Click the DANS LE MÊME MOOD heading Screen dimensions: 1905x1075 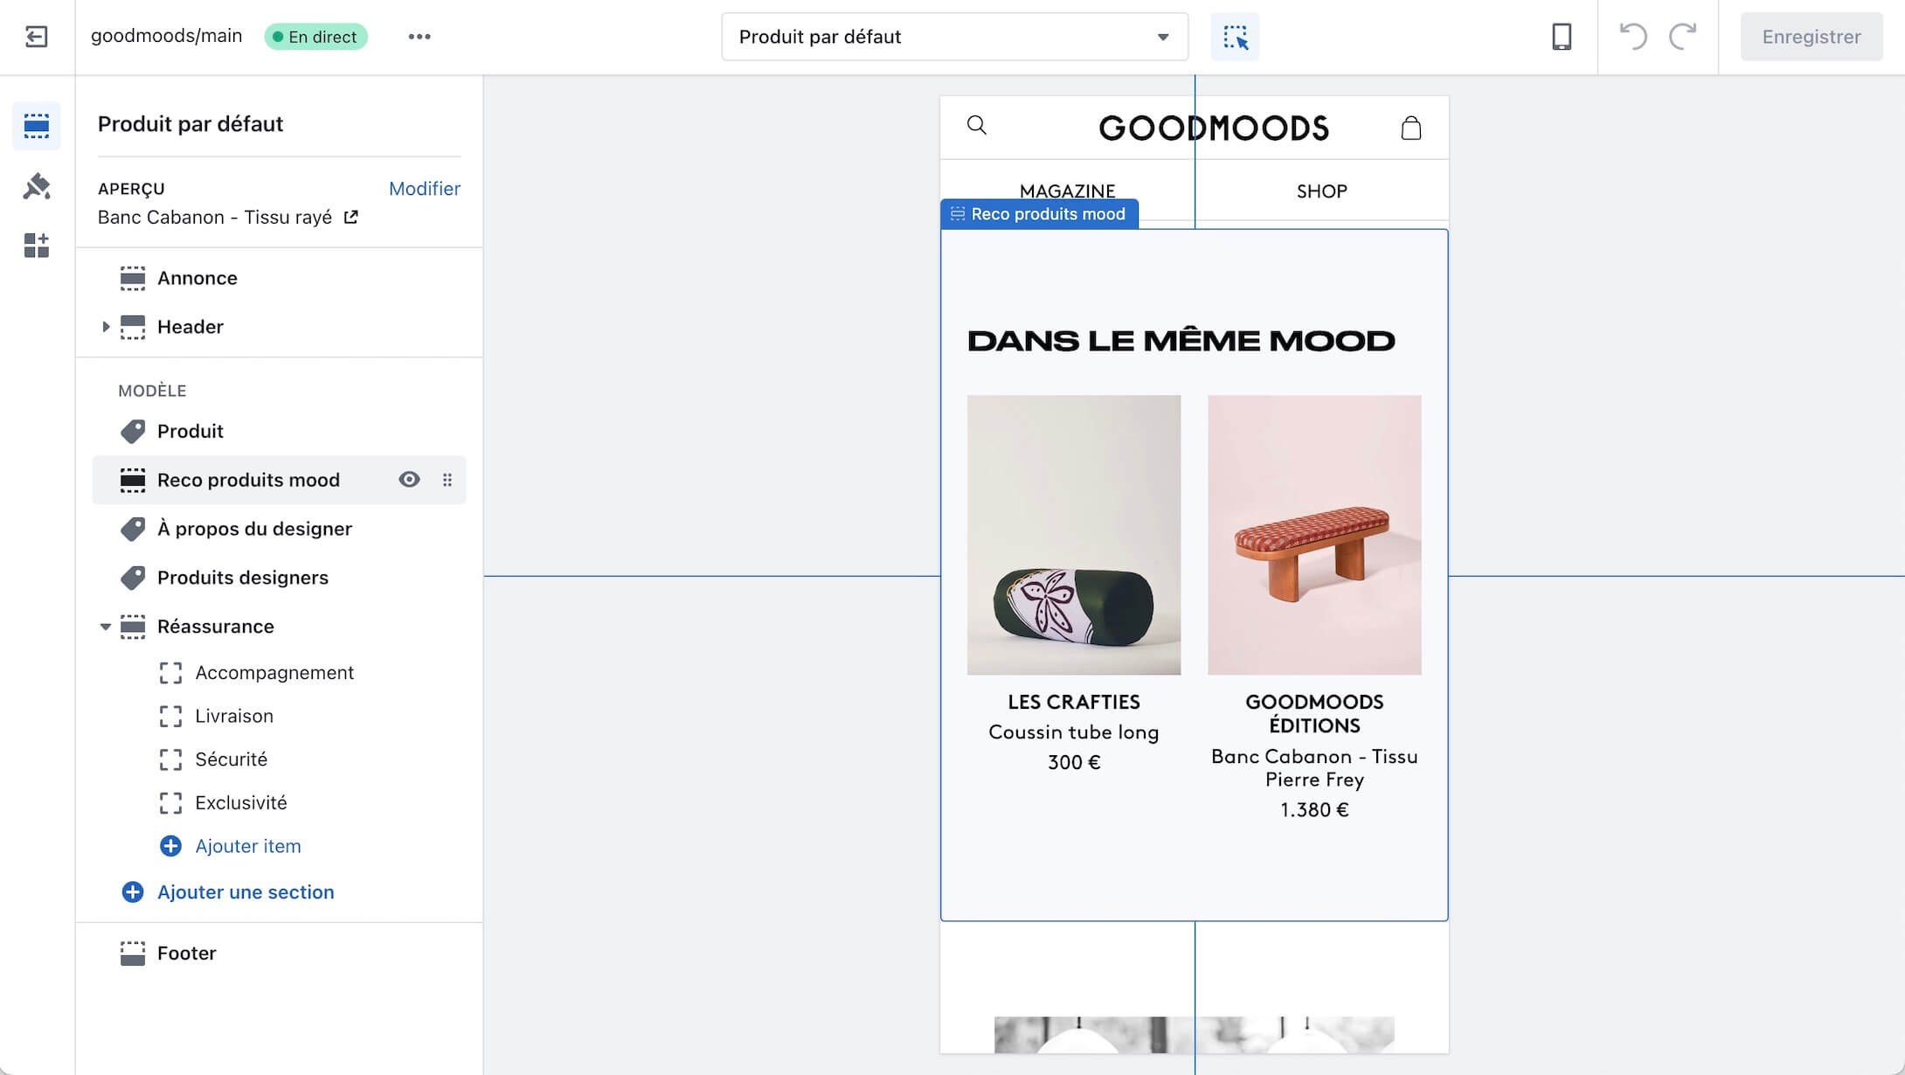point(1181,341)
